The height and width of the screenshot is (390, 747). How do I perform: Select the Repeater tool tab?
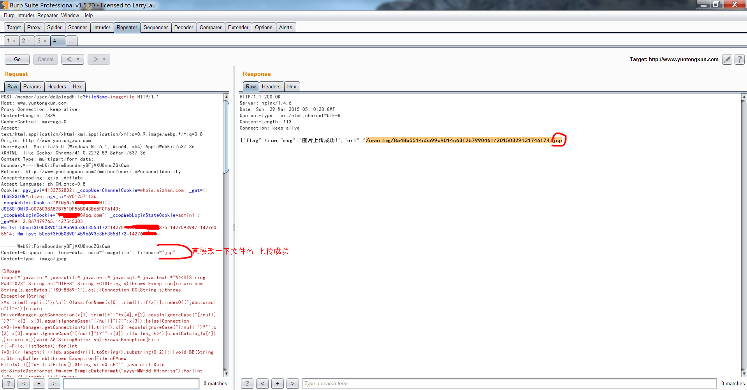[127, 28]
